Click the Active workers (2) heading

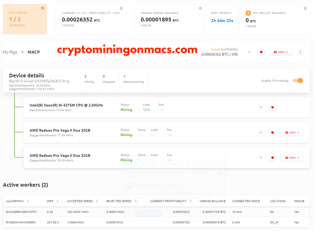(x=25, y=185)
